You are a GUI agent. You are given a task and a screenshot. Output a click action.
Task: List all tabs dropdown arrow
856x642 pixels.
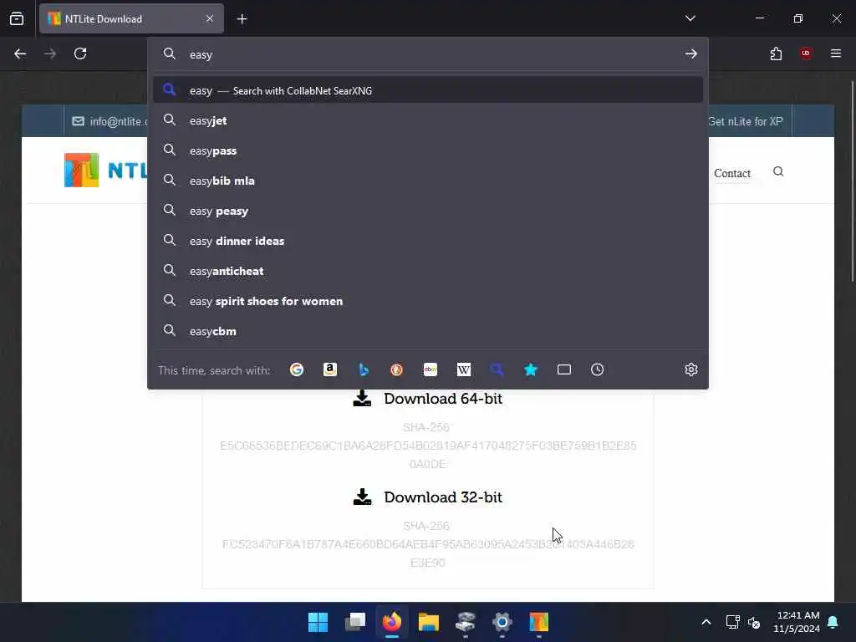click(x=690, y=18)
